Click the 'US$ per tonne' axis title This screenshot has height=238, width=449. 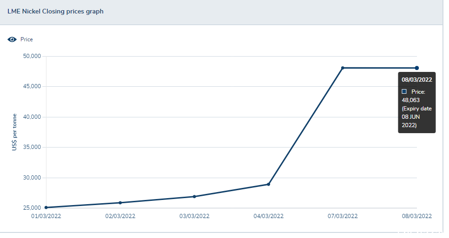pyautogui.click(x=14, y=132)
